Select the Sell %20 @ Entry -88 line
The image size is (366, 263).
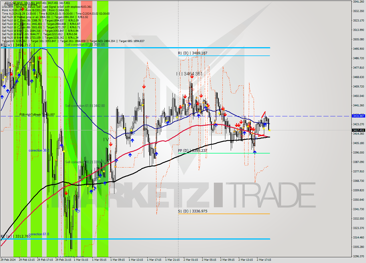pos(40,37)
